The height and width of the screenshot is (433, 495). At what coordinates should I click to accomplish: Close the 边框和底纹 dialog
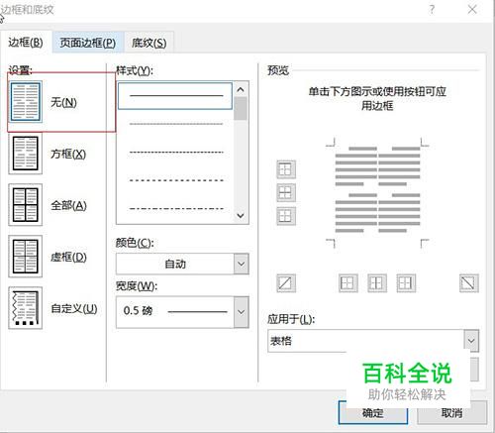tap(472, 10)
